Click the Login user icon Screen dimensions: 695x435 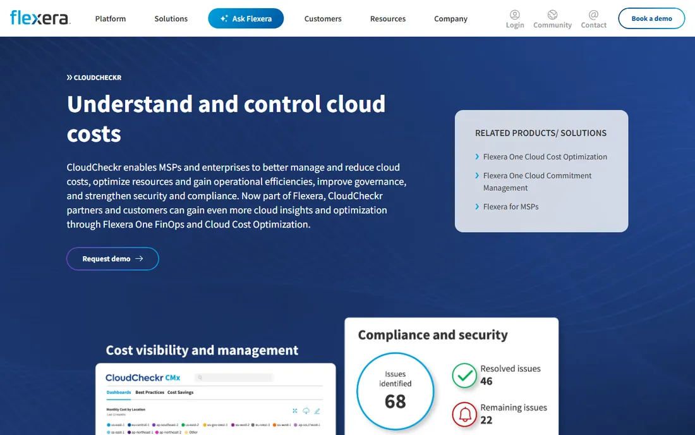point(514,15)
